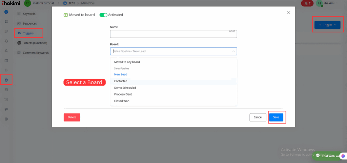Click the red Delete button
347x163 pixels.
[72, 117]
